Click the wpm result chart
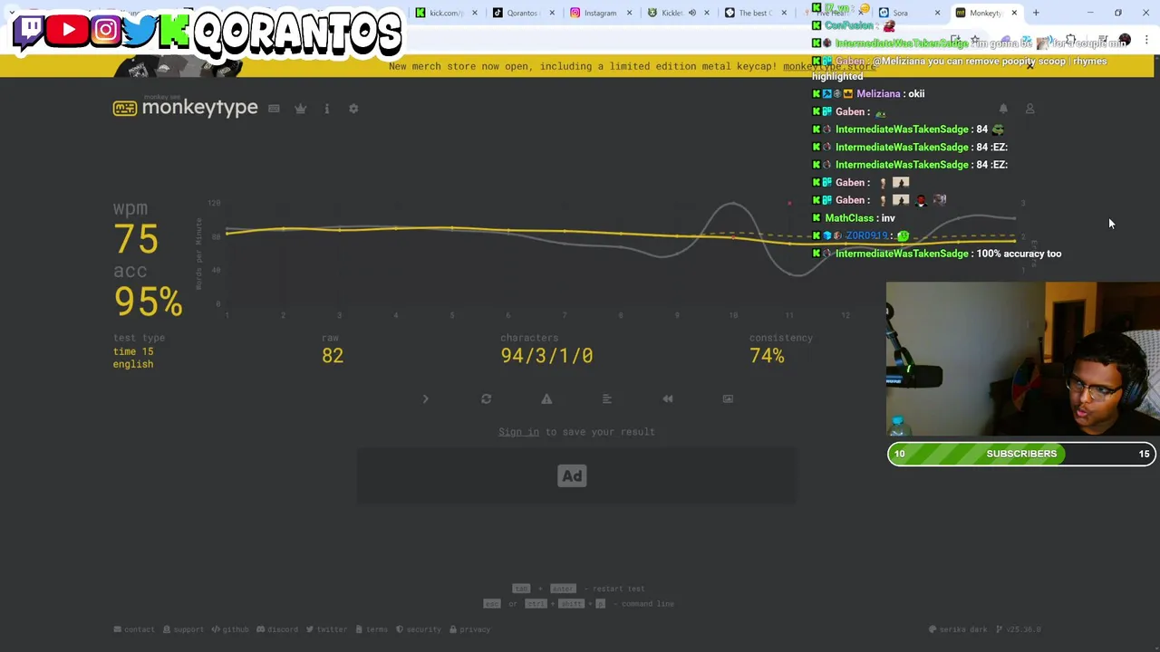This screenshot has width=1160, height=652. [616, 258]
